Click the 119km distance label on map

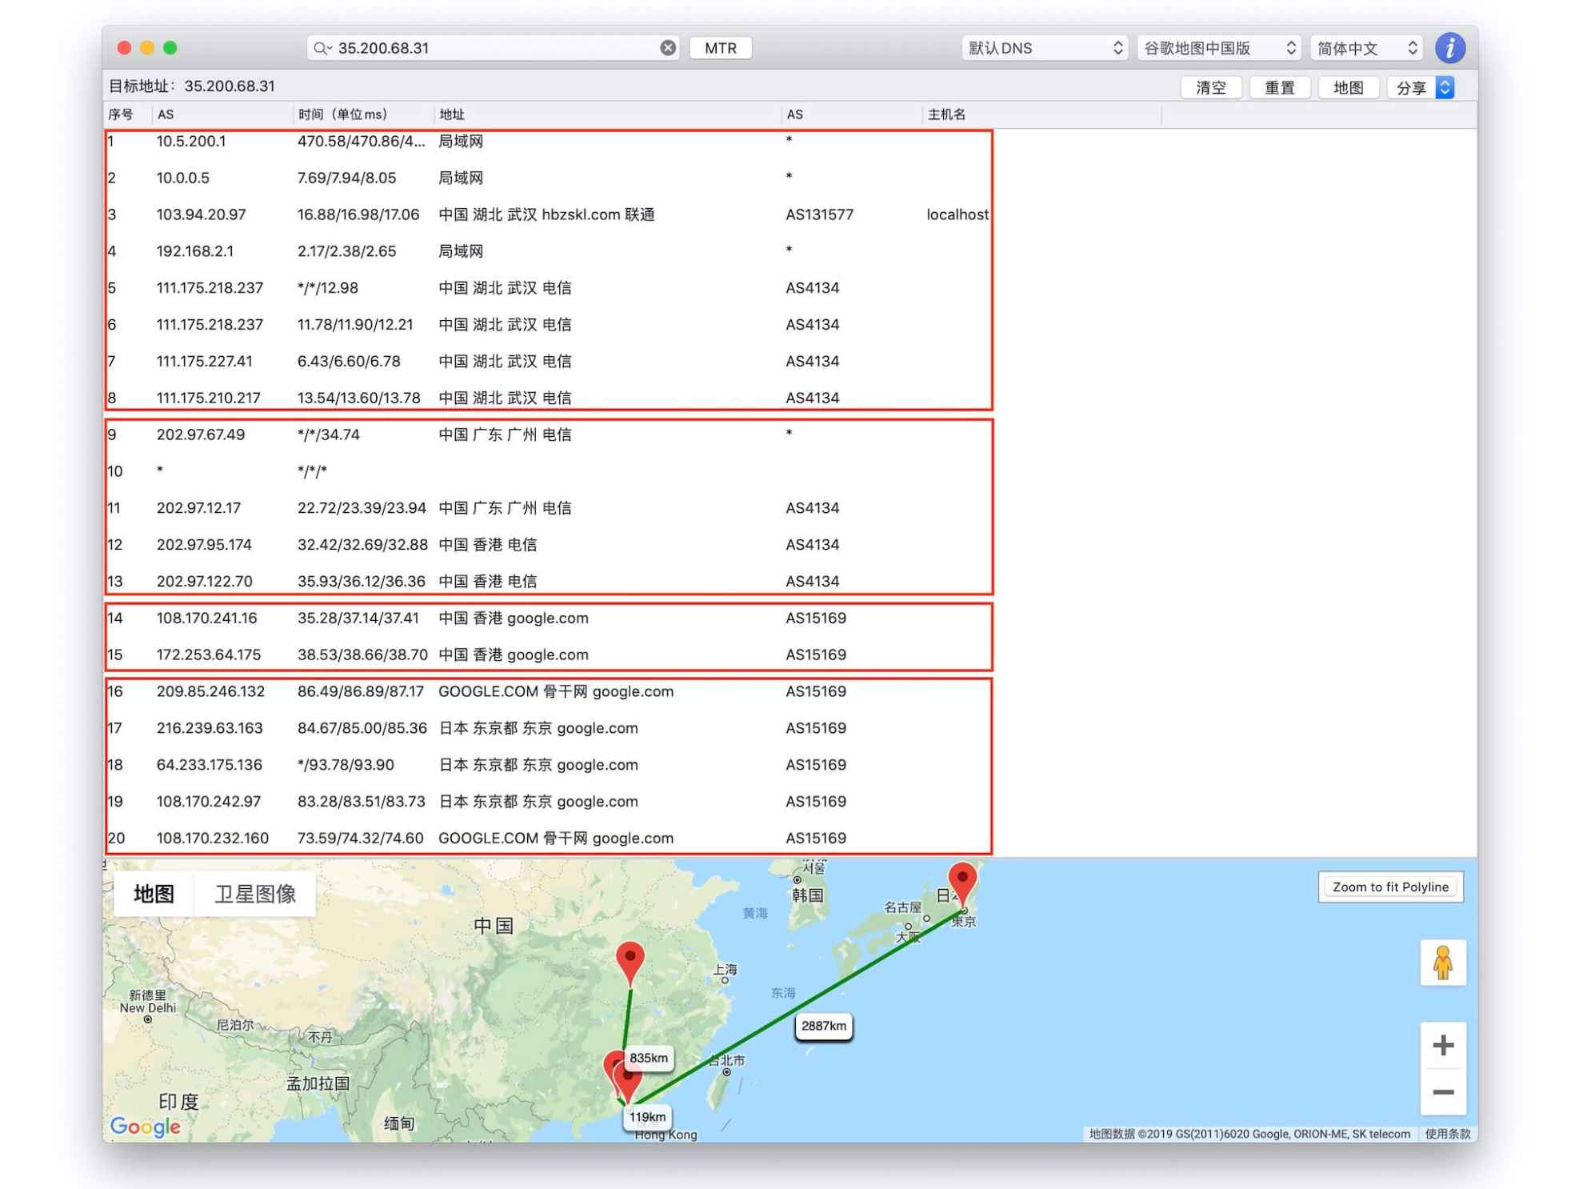646,1116
